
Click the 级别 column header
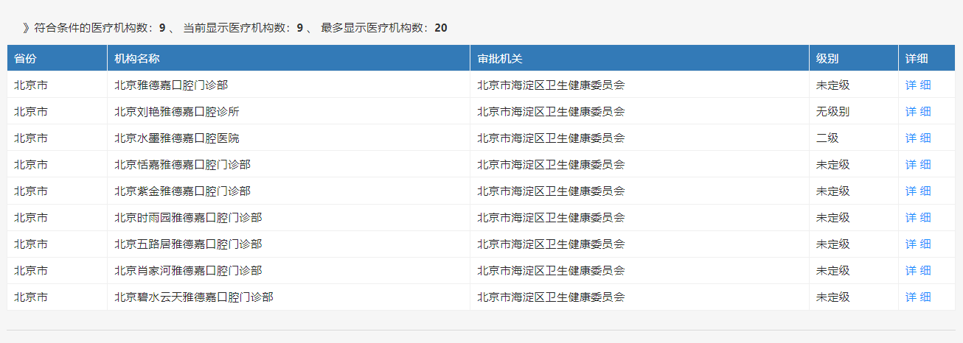[854, 58]
